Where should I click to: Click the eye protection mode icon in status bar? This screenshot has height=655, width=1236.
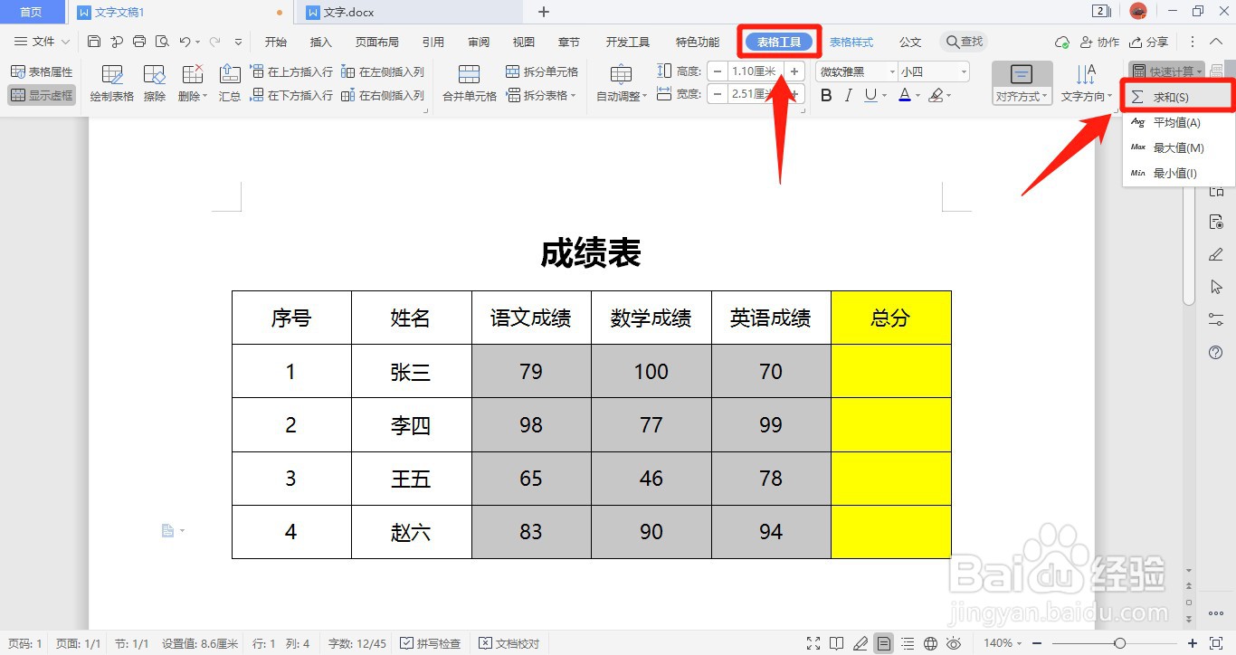coord(953,643)
